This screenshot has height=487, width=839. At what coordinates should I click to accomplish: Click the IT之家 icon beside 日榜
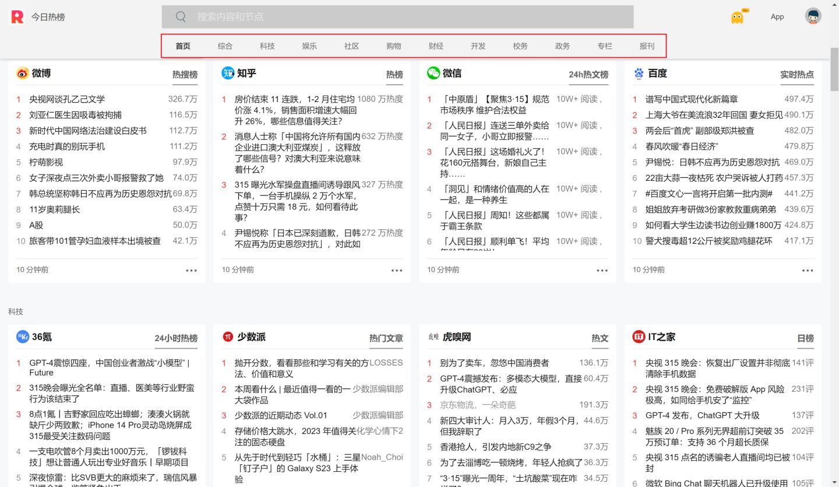click(x=638, y=337)
